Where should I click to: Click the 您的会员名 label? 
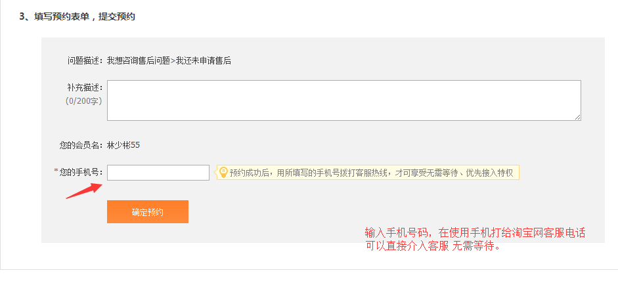(x=81, y=146)
